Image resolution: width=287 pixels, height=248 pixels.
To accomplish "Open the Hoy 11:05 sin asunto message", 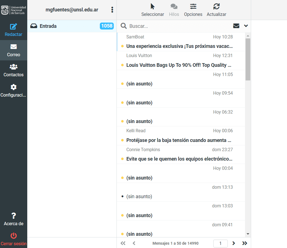I will 181,80.
